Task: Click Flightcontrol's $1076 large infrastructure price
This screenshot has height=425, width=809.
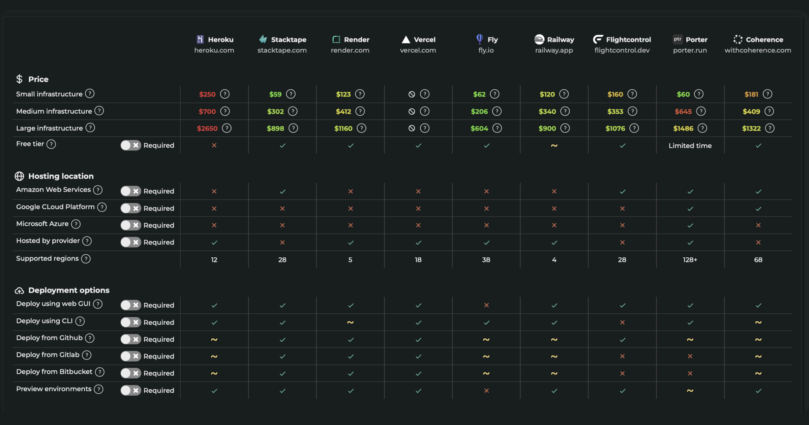Action: [615, 129]
